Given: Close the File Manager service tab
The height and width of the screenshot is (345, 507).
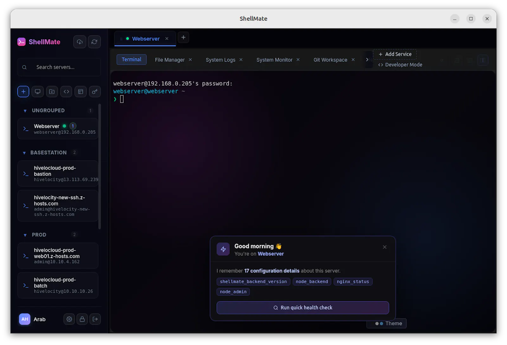Looking at the screenshot, I should (x=190, y=60).
